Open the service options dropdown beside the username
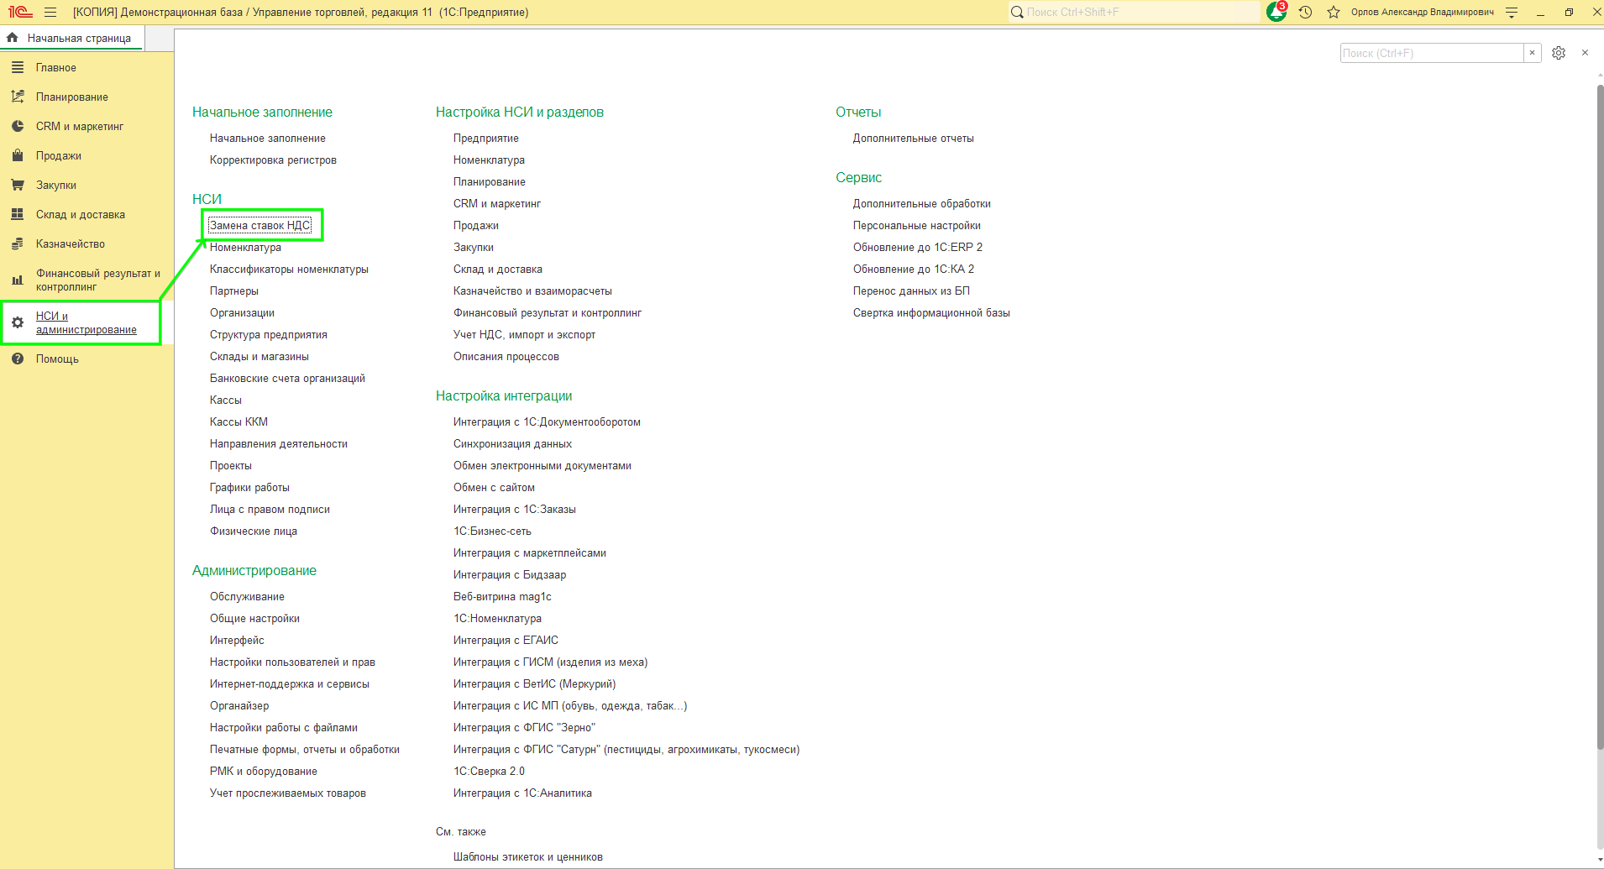The width and height of the screenshot is (1604, 869). tap(1512, 12)
